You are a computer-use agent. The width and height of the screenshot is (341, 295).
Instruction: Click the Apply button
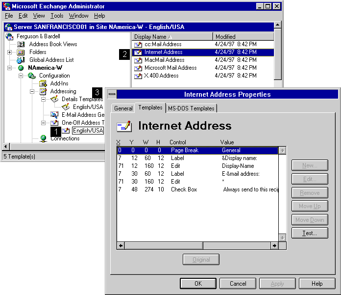click(277, 283)
